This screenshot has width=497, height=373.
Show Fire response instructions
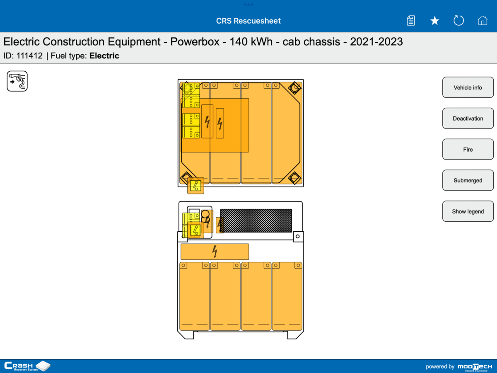[x=468, y=149]
